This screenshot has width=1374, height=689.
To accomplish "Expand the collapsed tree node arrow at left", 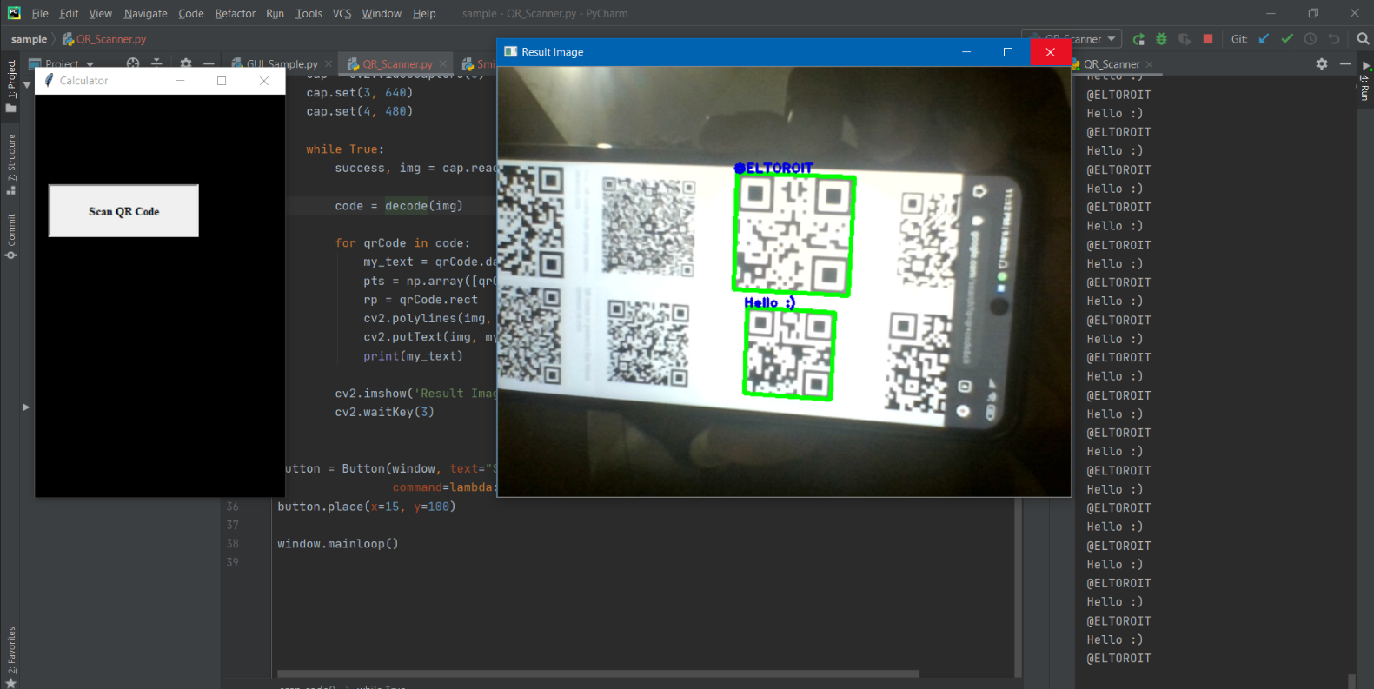I will click(26, 407).
